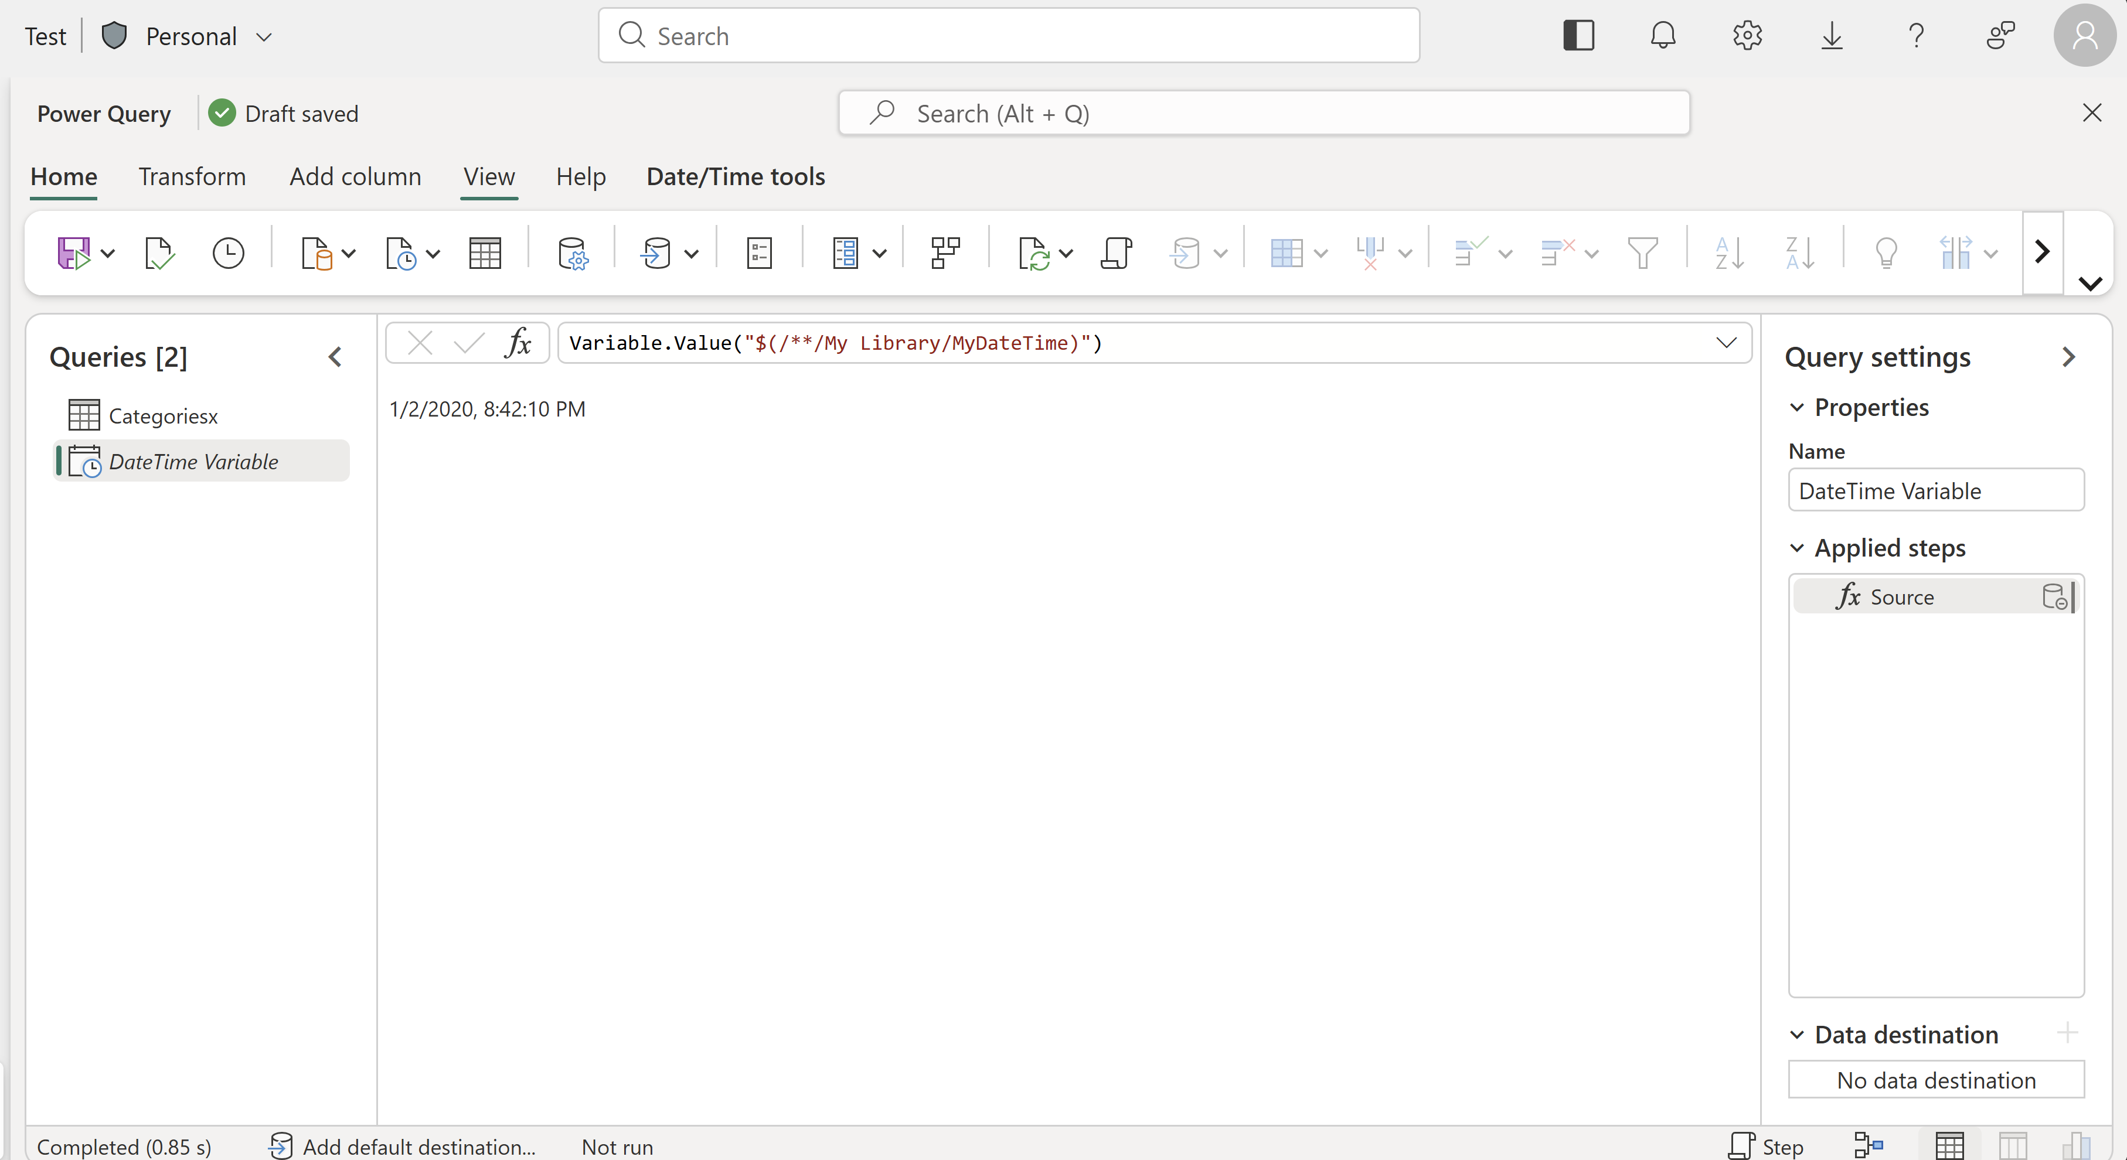Commit the formula with the checkmark icon
This screenshot has width=2127, height=1160.
(467, 343)
